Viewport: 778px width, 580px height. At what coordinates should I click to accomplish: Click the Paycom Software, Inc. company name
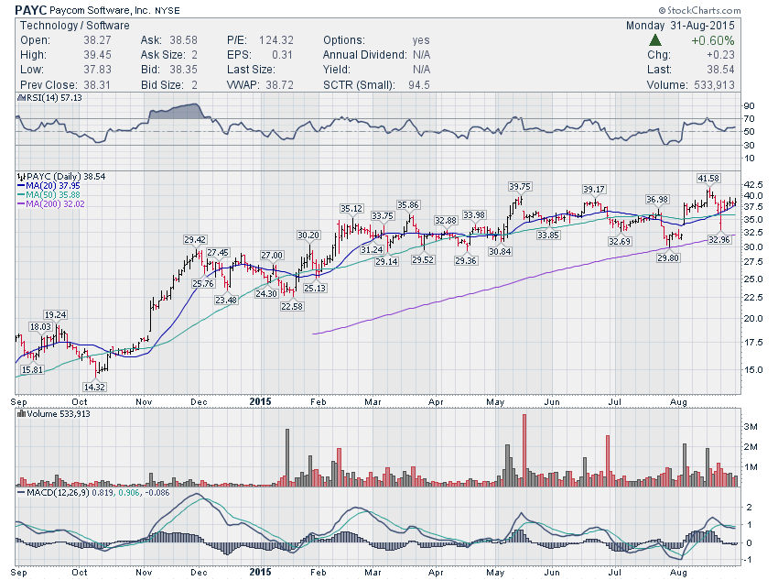coord(101,10)
